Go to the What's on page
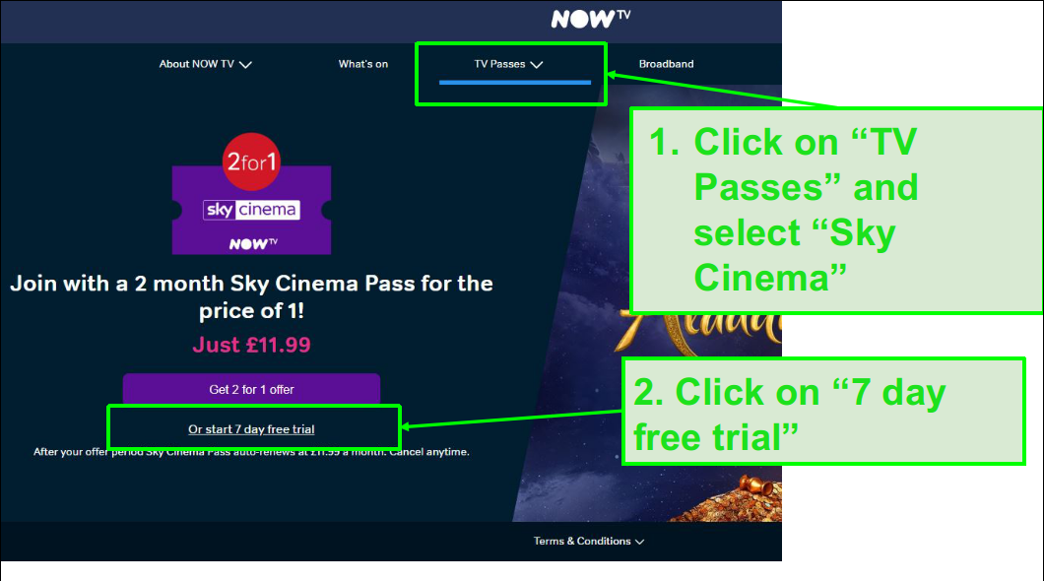 click(362, 64)
